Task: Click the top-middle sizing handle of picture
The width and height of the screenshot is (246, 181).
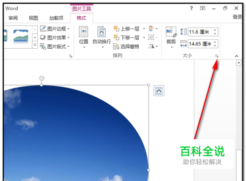Action: (41, 85)
